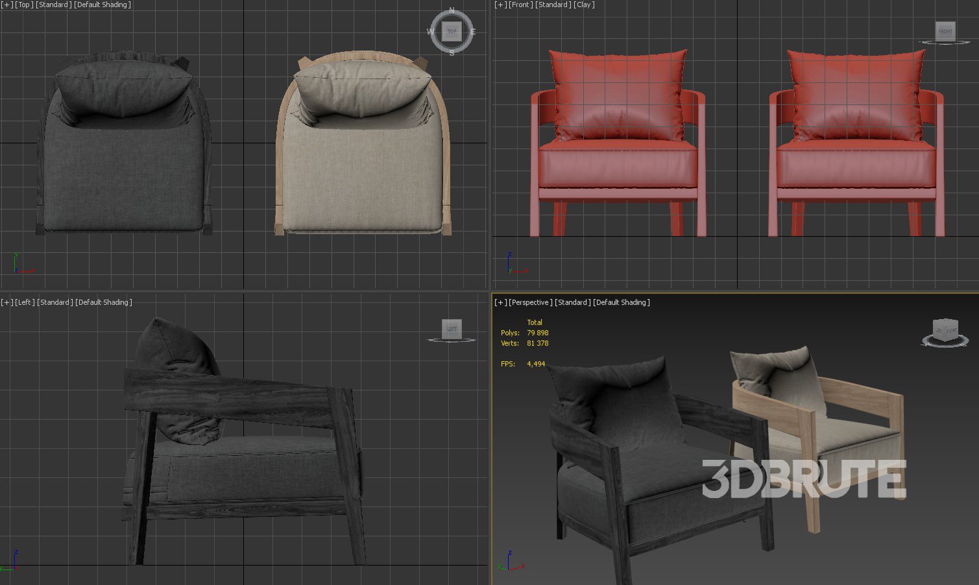Click the TOP face of the Top viewport ViewCube
The height and width of the screenshot is (585, 979).
pos(452,31)
